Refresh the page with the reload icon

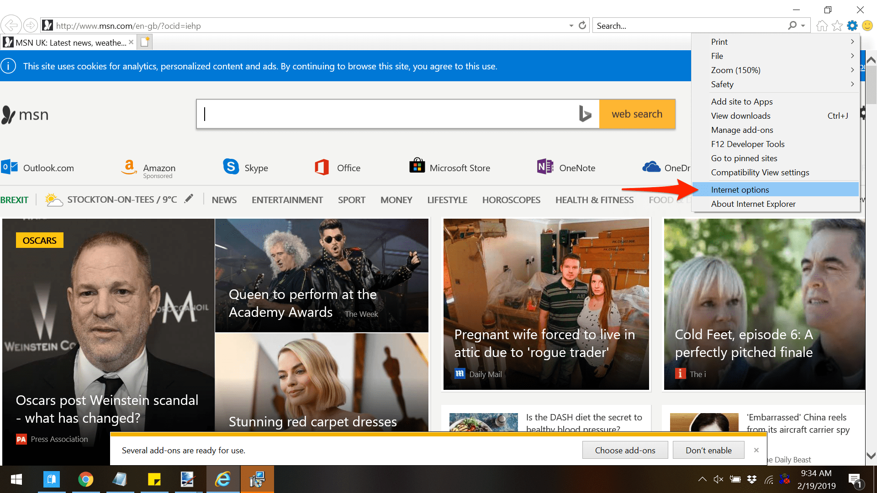coord(582,26)
